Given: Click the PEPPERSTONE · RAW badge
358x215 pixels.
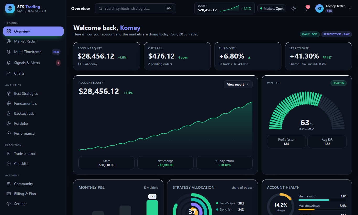Looking at the screenshot, I should click(337, 34).
